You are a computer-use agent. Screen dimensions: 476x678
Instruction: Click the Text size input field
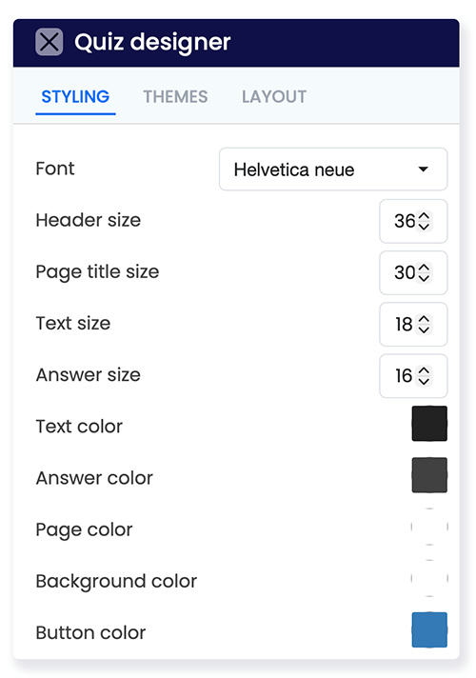pos(413,325)
